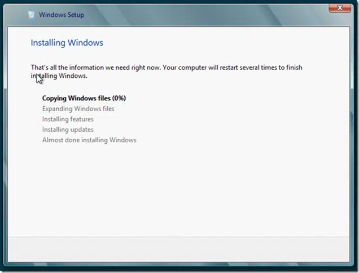Close the Windows Setup window
The width and height of the screenshot is (359, 273).
[340, 8]
